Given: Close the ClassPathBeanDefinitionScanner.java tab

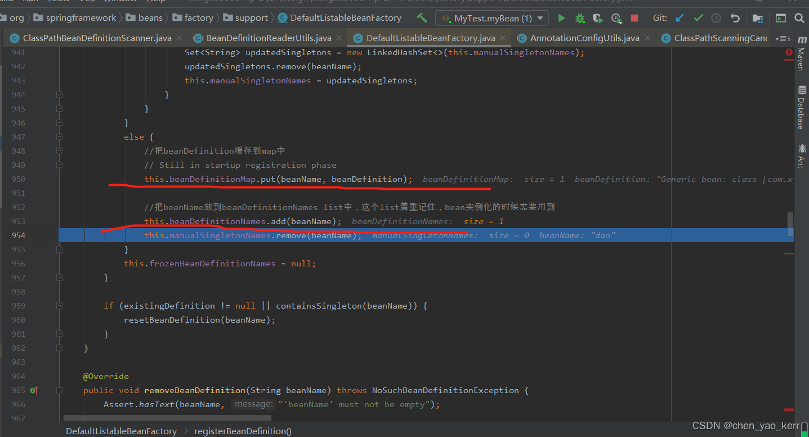Looking at the screenshot, I should (x=179, y=38).
